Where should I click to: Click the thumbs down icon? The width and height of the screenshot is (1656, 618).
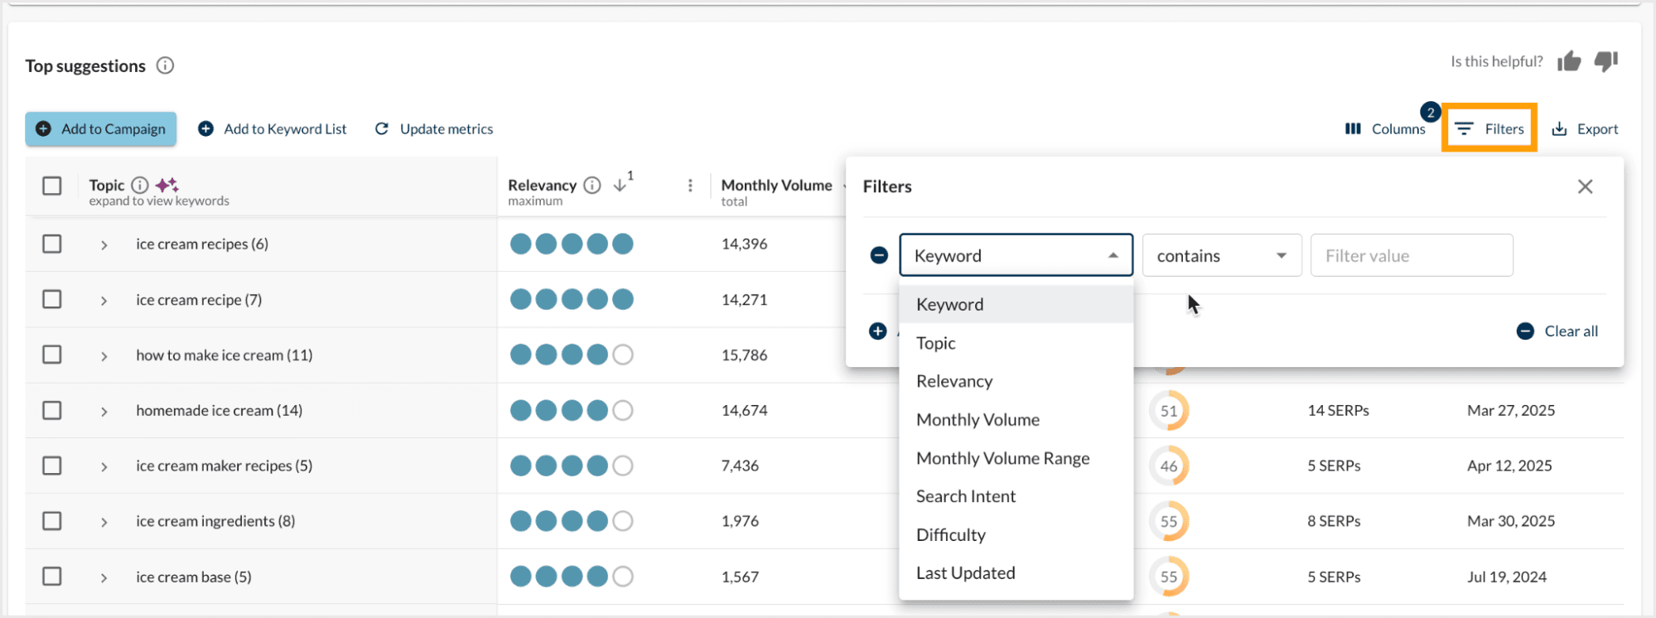click(1605, 61)
